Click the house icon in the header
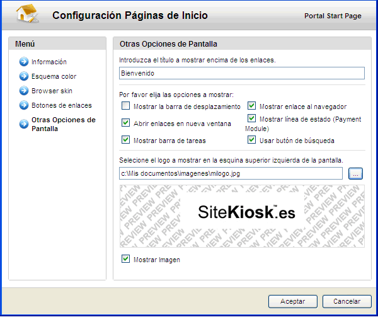Screen dimensions: 378x334 tap(26, 15)
